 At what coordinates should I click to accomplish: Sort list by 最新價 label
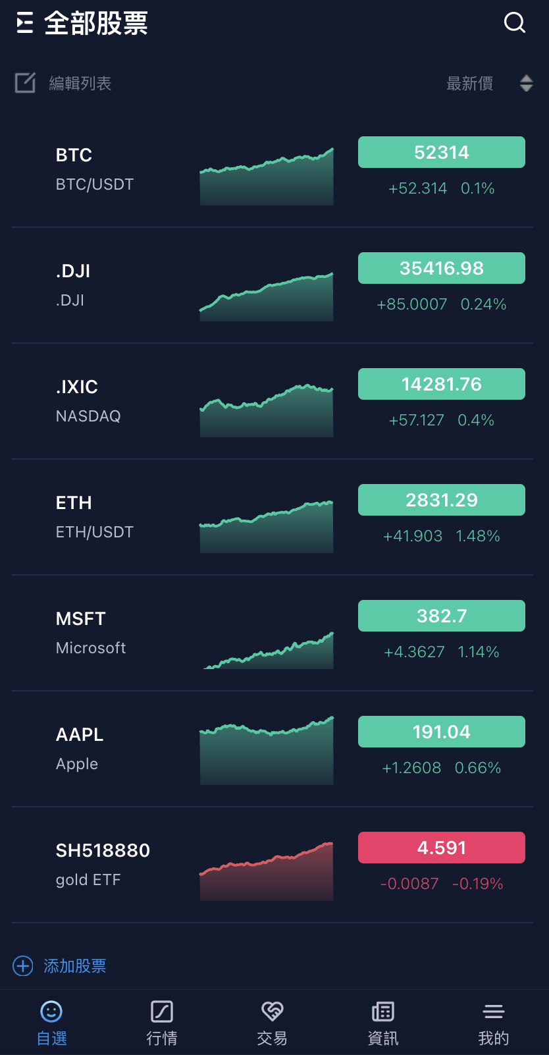click(469, 84)
